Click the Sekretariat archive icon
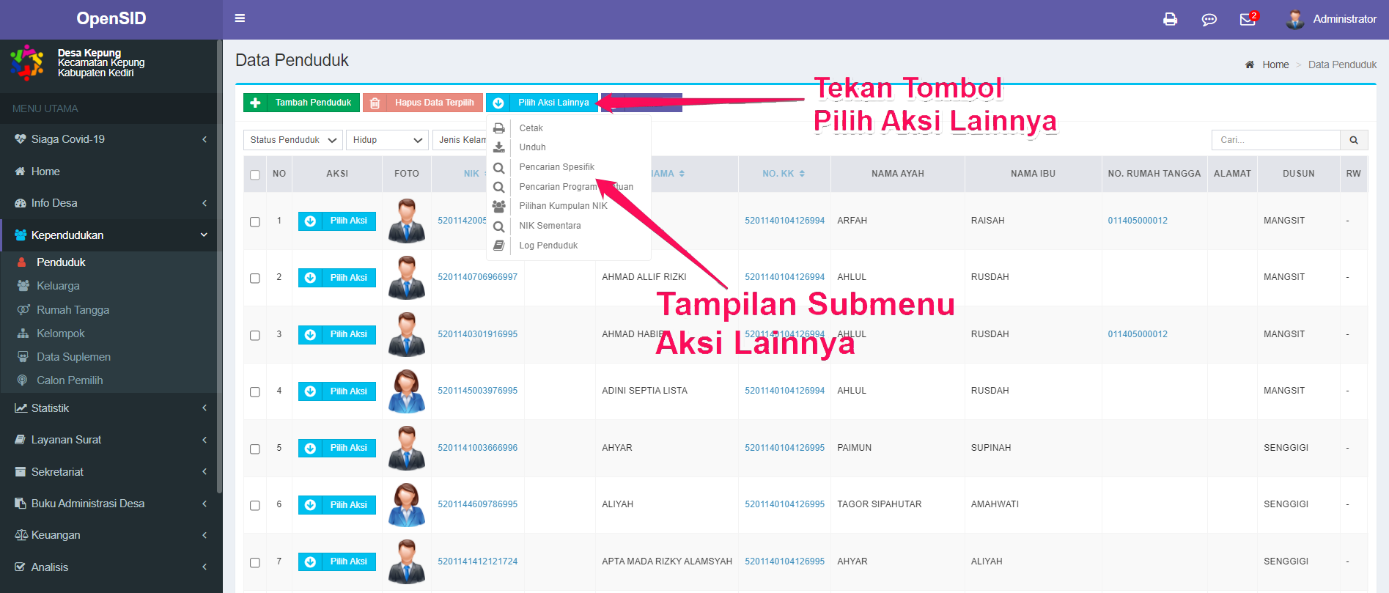The image size is (1389, 593). click(x=21, y=472)
